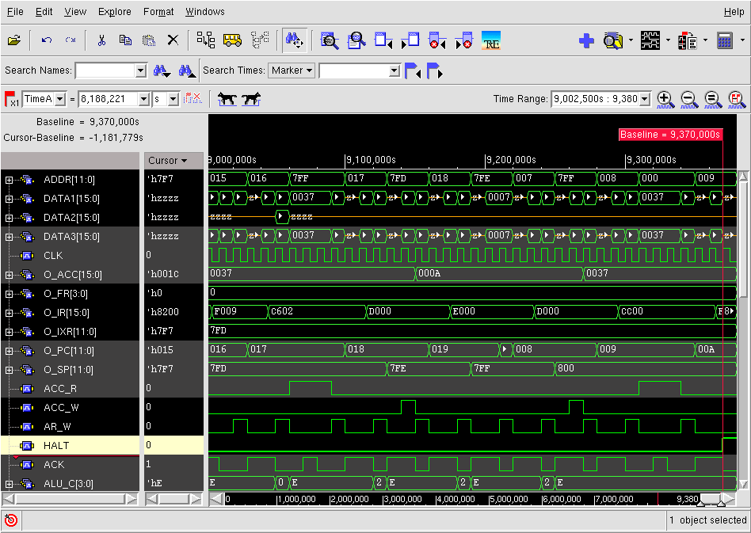Open the Edit menu

[44, 12]
